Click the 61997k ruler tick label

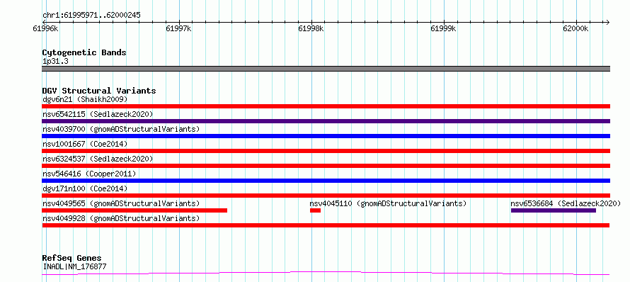[178, 29]
